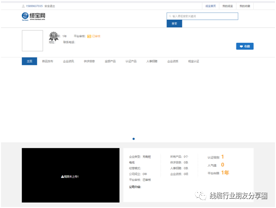276x208 pixels.
Task: Focus the keyword search input field
Action: pos(202,16)
